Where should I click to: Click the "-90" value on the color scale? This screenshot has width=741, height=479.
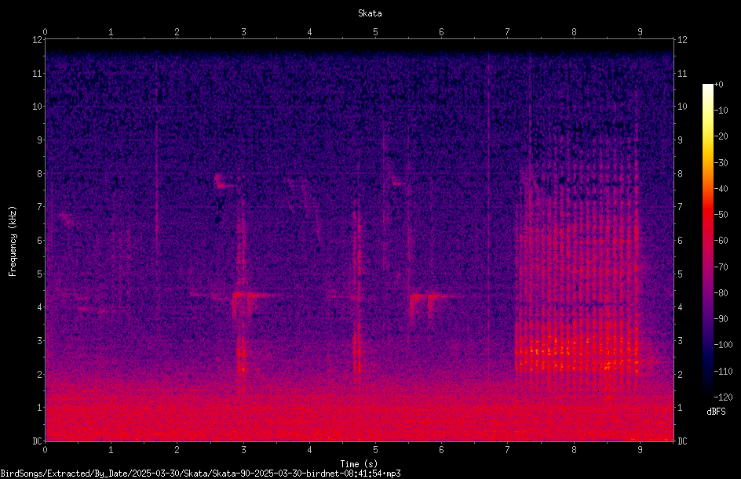point(721,319)
